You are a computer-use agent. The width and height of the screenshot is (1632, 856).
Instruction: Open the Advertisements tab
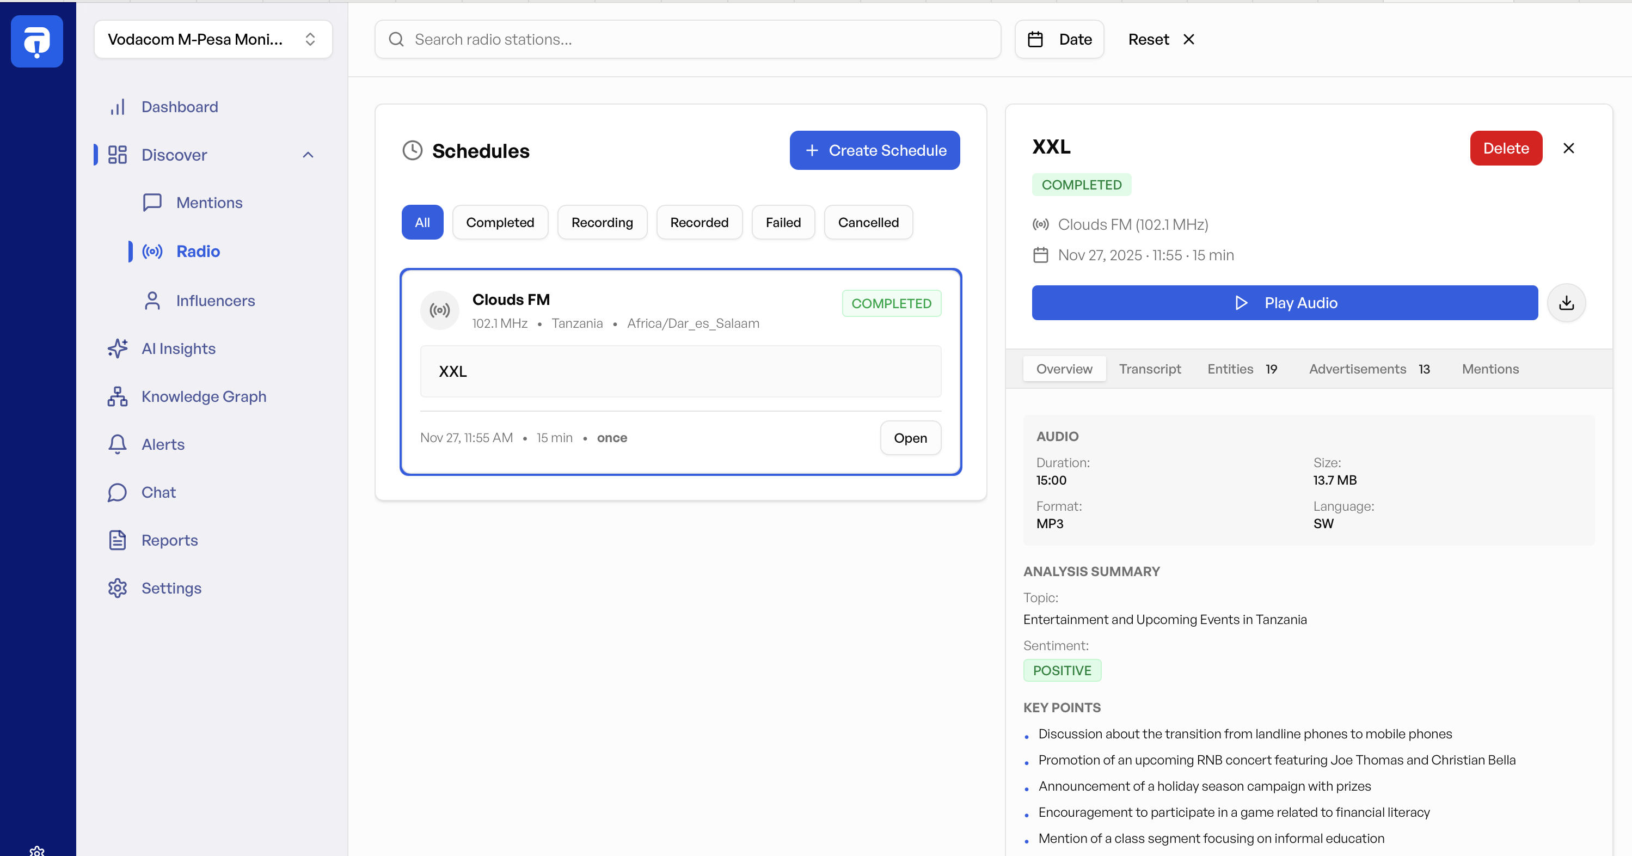pyautogui.click(x=1357, y=369)
